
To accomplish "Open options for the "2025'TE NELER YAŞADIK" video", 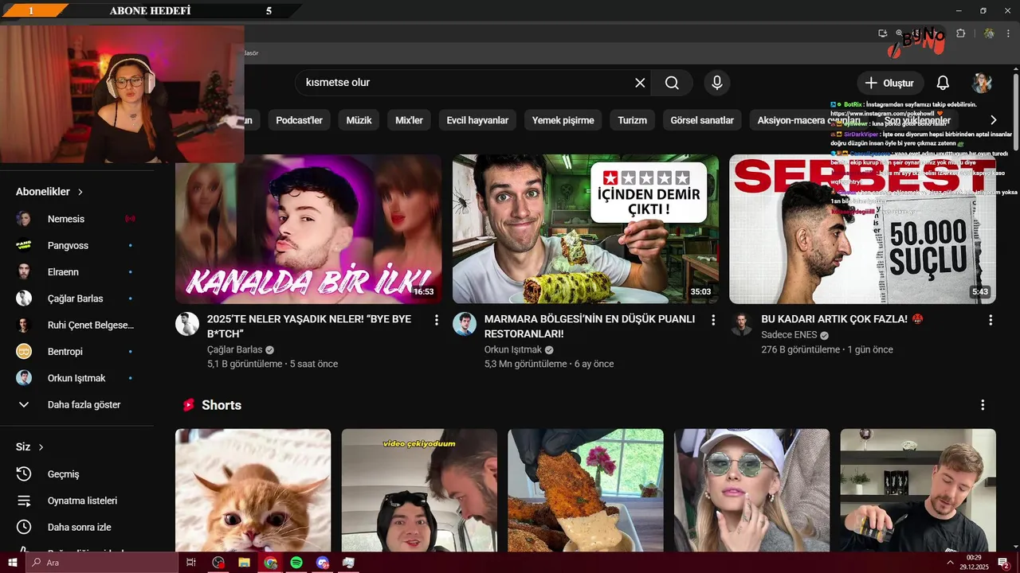I will (436, 320).
